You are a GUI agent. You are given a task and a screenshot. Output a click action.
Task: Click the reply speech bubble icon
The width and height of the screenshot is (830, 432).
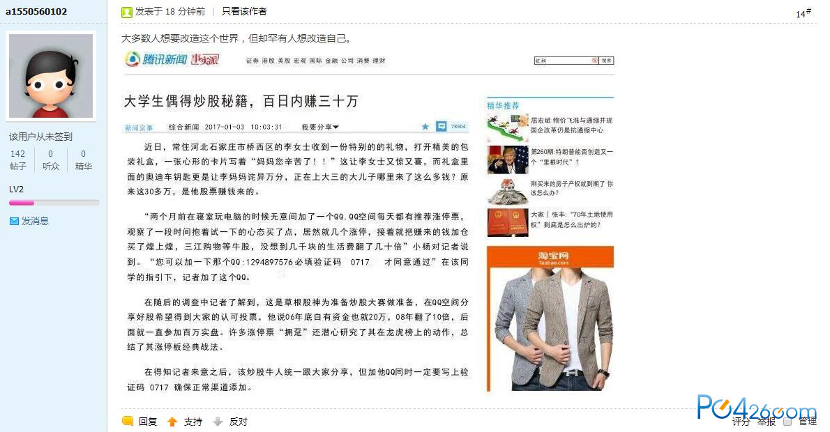pos(128,421)
